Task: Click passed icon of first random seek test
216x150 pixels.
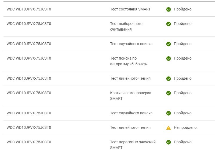Action: 169,44
